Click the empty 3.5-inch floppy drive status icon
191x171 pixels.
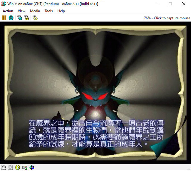tap(3, 168)
